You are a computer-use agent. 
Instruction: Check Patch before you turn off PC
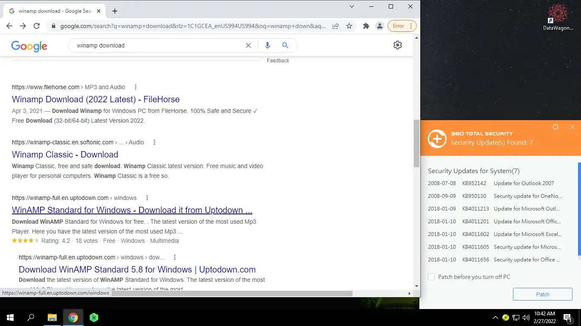431,277
